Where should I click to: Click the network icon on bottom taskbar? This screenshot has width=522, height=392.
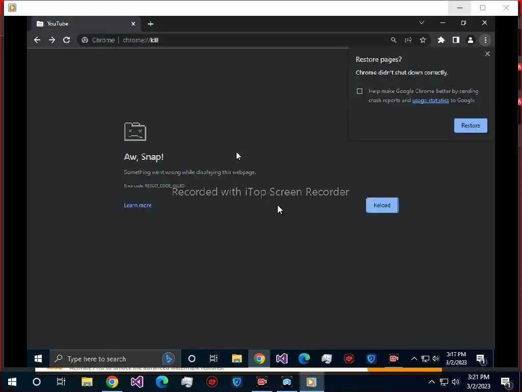point(444,382)
